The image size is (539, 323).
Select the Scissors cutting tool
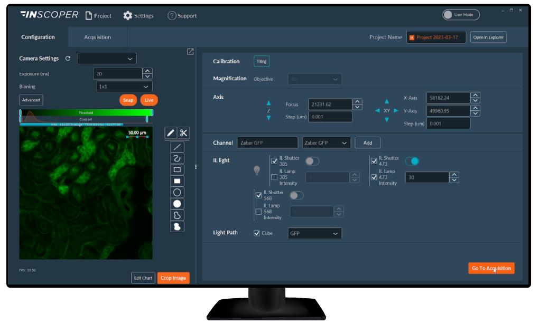click(x=184, y=133)
